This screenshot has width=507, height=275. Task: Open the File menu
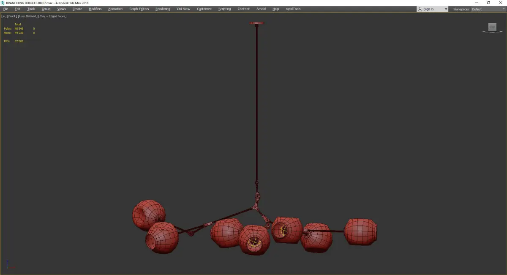point(5,9)
